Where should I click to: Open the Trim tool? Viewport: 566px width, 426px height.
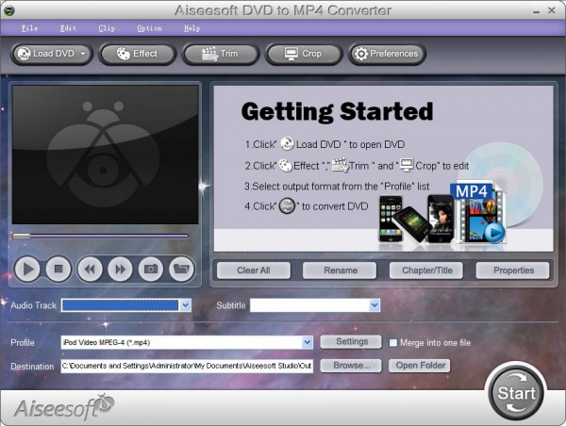(221, 54)
